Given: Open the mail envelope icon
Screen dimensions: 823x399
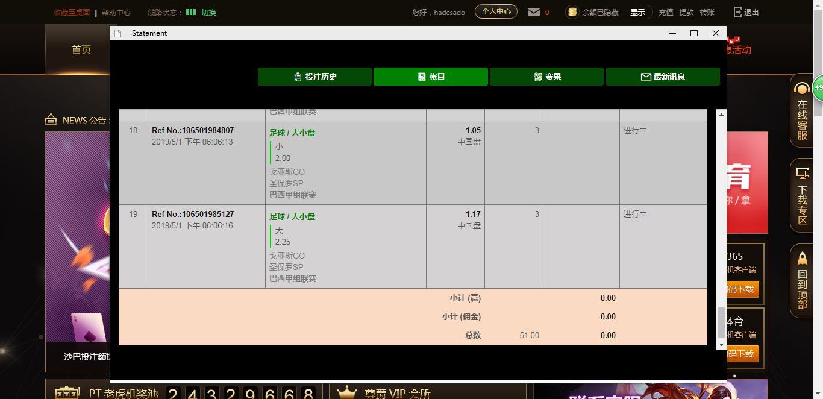Looking at the screenshot, I should (x=534, y=12).
